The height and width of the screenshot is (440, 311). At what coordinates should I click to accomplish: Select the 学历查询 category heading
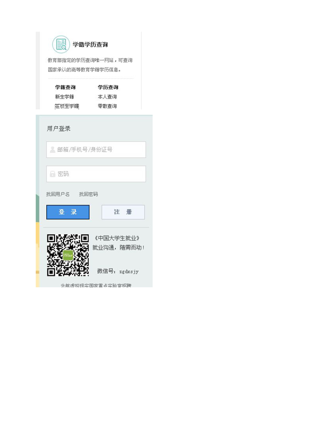coord(108,87)
